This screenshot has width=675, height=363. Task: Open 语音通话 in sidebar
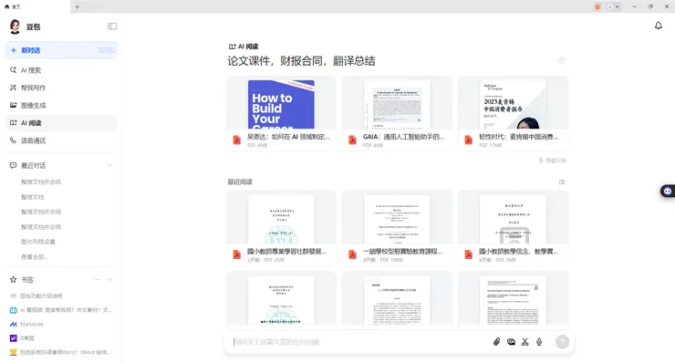click(61, 140)
